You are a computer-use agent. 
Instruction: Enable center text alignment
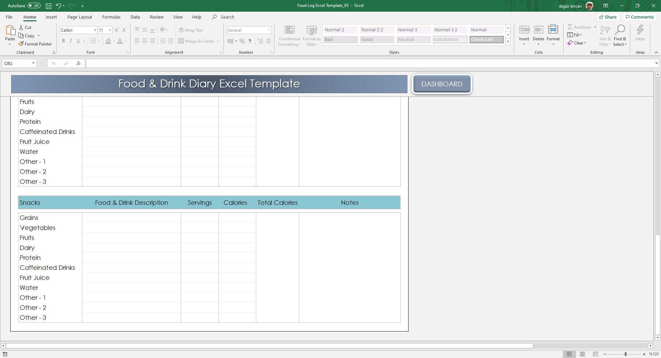pos(144,41)
